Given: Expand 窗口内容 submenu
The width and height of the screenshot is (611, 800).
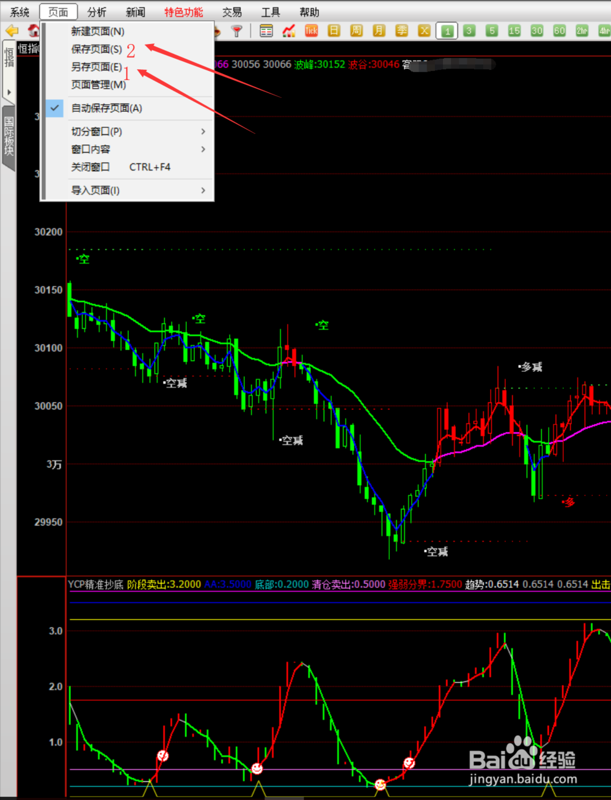Looking at the screenshot, I should (127, 149).
